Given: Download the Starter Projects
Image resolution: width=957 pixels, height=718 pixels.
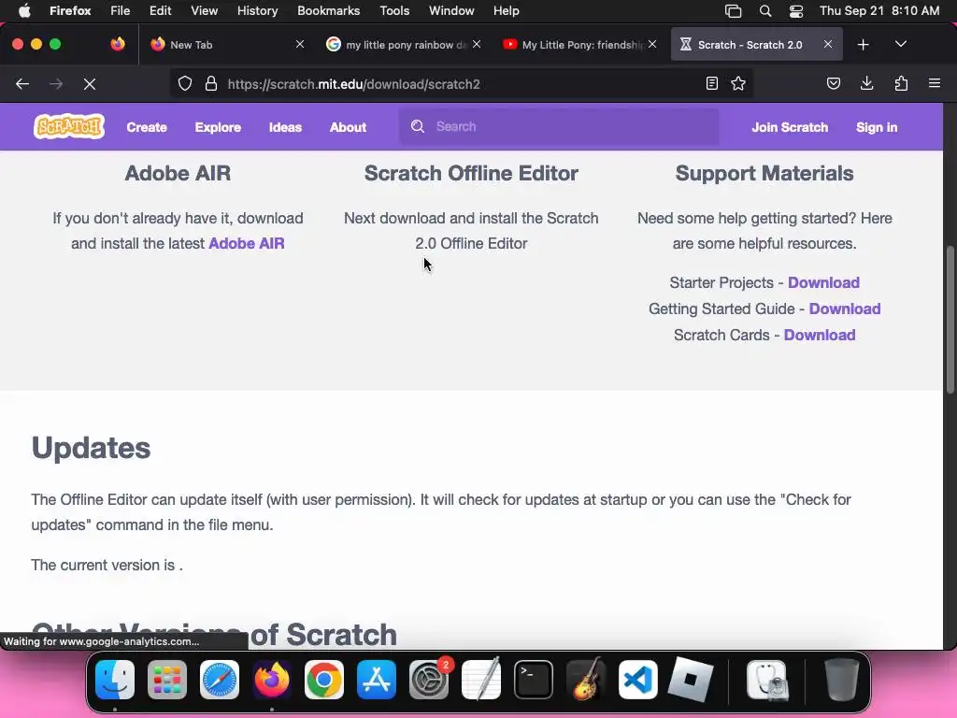Looking at the screenshot, I should 823,282.
